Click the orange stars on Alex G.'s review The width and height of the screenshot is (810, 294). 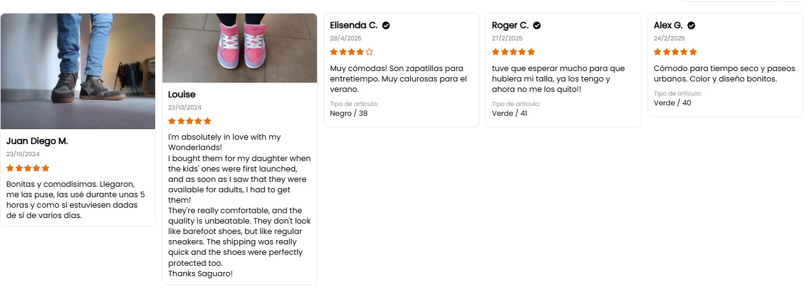[675, 52]
